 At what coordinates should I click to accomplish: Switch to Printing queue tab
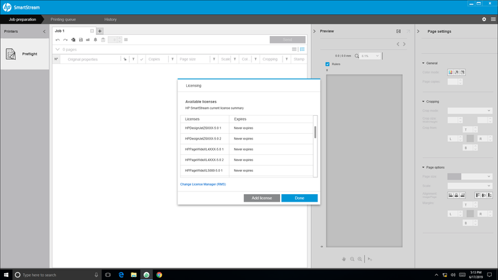click(63, 19)
